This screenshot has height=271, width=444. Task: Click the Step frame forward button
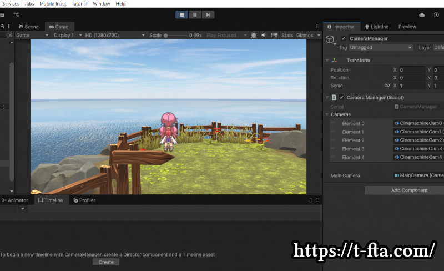pos(208,14)
